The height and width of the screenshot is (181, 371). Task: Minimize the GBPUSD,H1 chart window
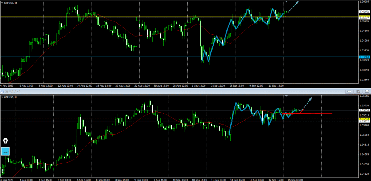pyautogui.click(x=349, y=92)
